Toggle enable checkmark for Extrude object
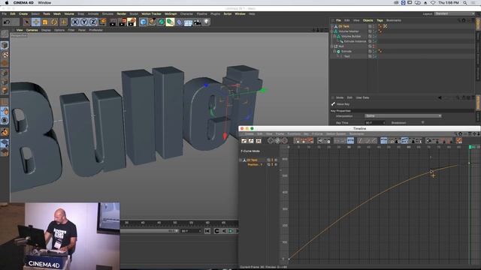The height and width of the screenshot is (270, 481). click(376, 51)
